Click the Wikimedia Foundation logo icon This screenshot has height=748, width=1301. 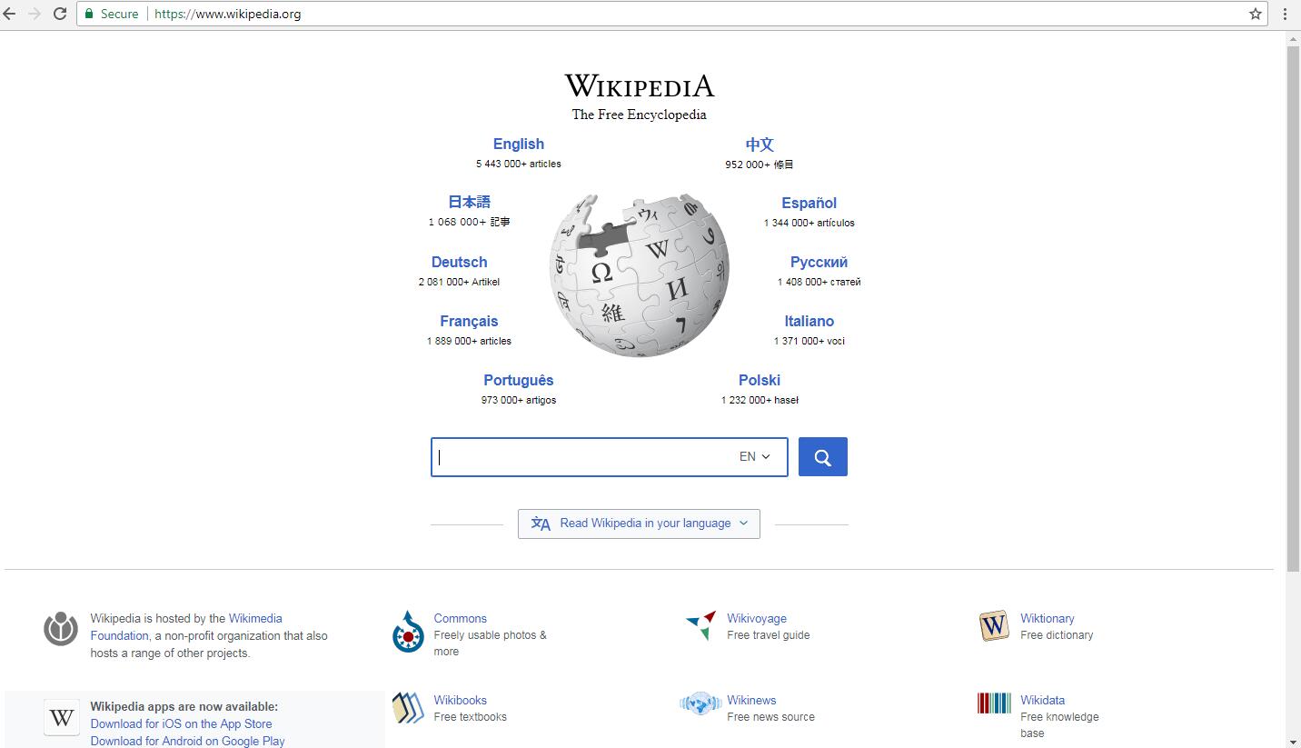point(61,629)
